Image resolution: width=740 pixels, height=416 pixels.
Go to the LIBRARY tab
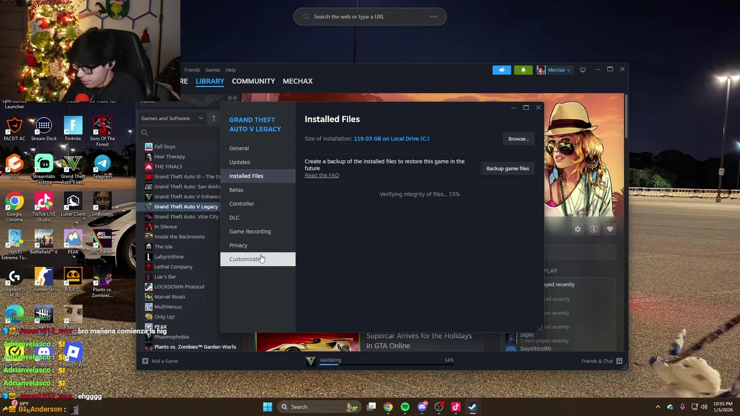210,81
